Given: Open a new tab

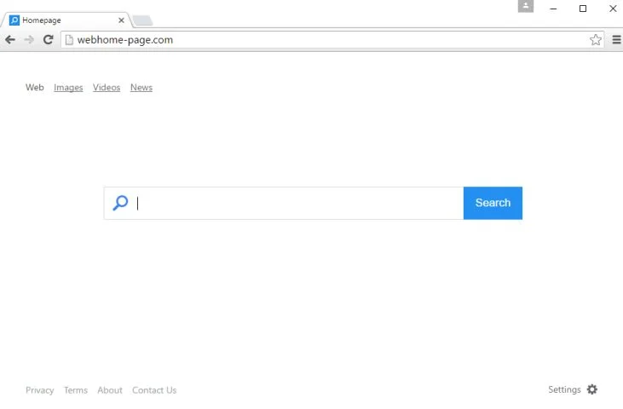Looking at the screenshot, I should [142, 20].
